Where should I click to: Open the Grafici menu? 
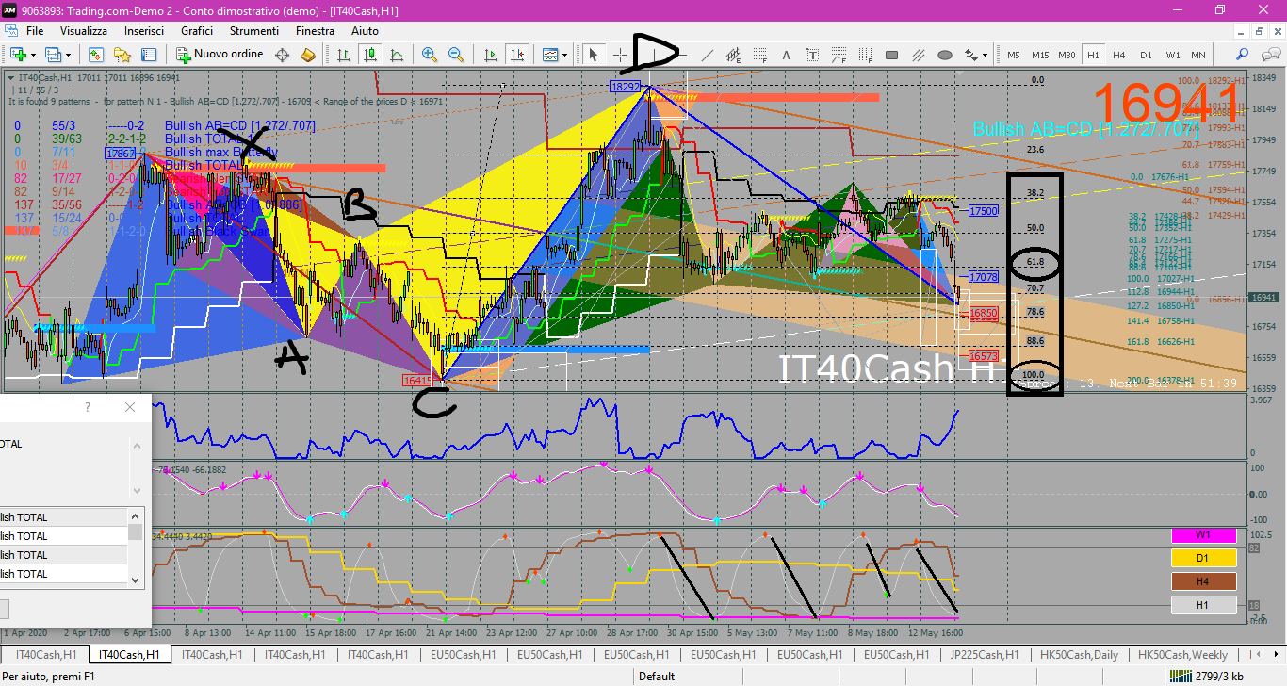197,31
